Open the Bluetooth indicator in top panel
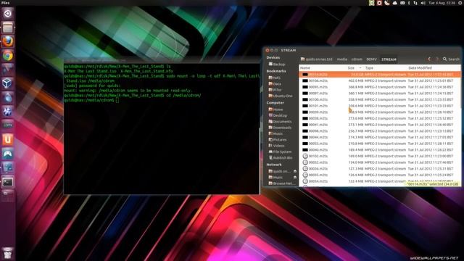Screen dimensions: 464x261 point(409,3)
